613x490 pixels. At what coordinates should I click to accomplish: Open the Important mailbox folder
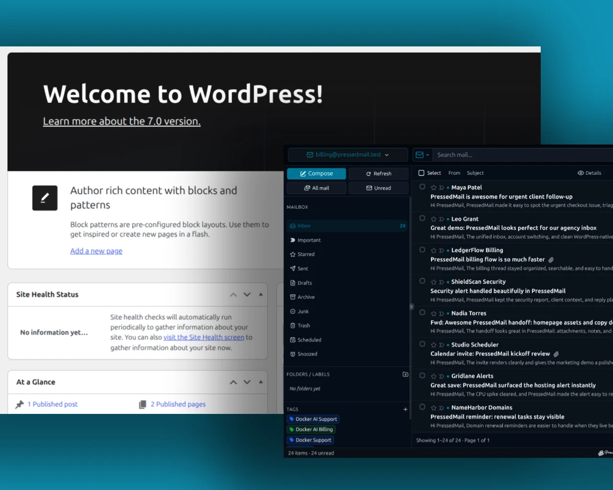[347, 240]
